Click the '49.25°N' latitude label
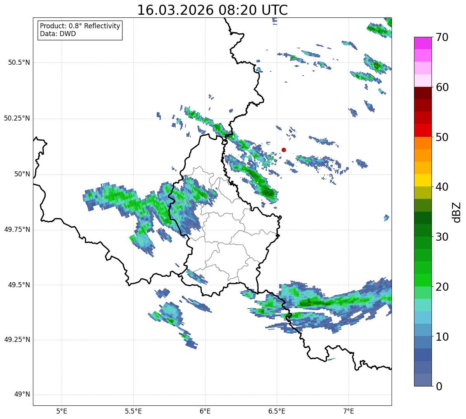The image size is (466, 419). 17,340
